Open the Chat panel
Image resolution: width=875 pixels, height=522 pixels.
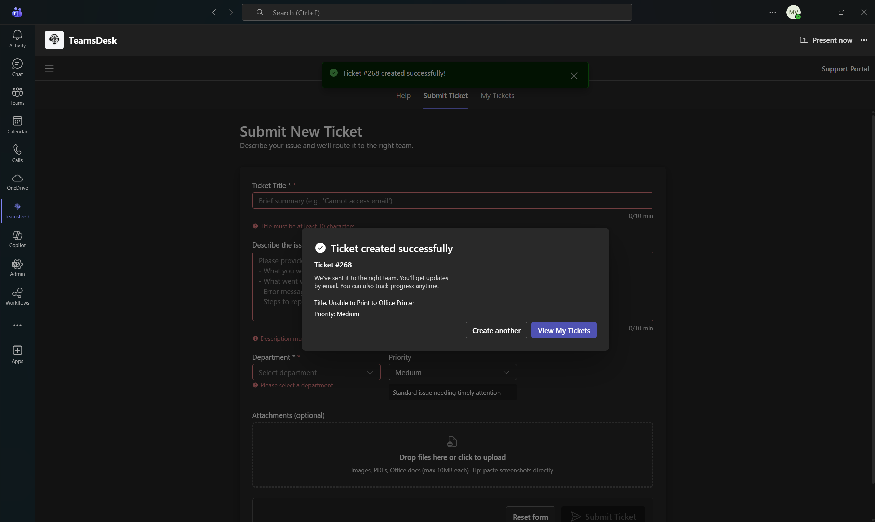pyautogui.click(x=17, y=67)
